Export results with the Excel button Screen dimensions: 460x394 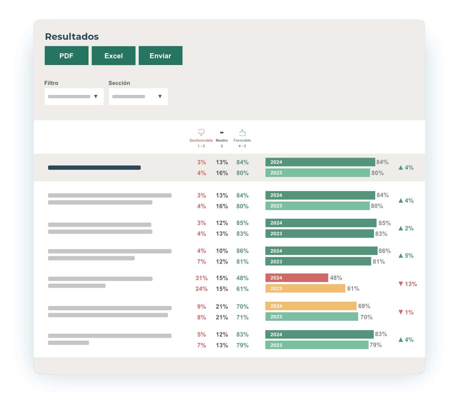[113, 55]
